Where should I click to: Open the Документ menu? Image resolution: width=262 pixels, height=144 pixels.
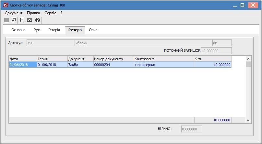click(14, 13)
